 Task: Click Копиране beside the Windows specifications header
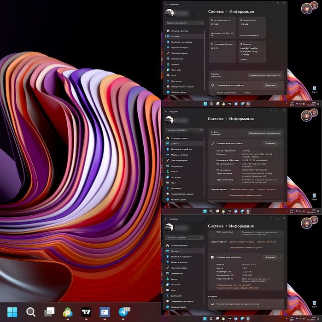pyautogui.click(x=270, y=257)
